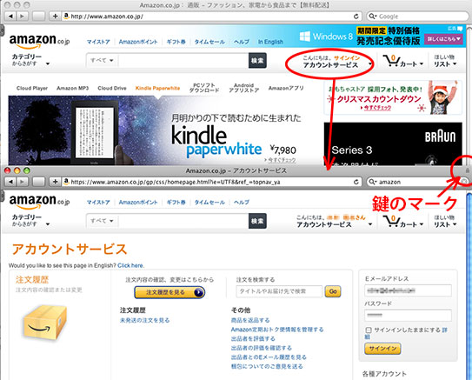Click the yellow サインイン button

tap(382, 349)
